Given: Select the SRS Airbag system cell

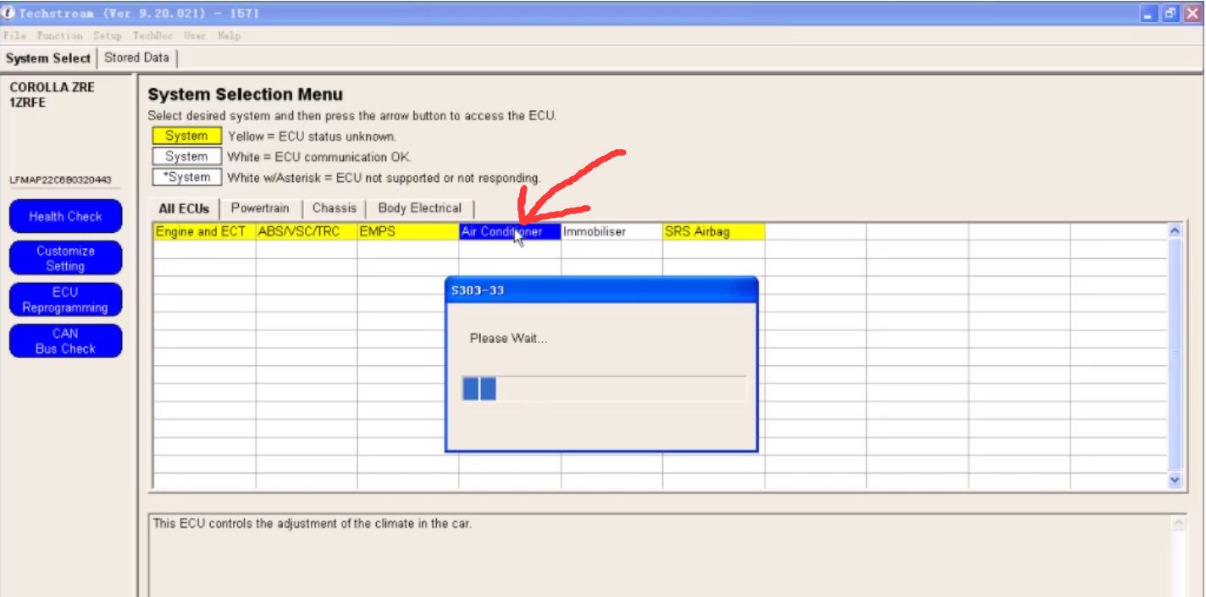Looking at the screenshot, I should [714, 232].
